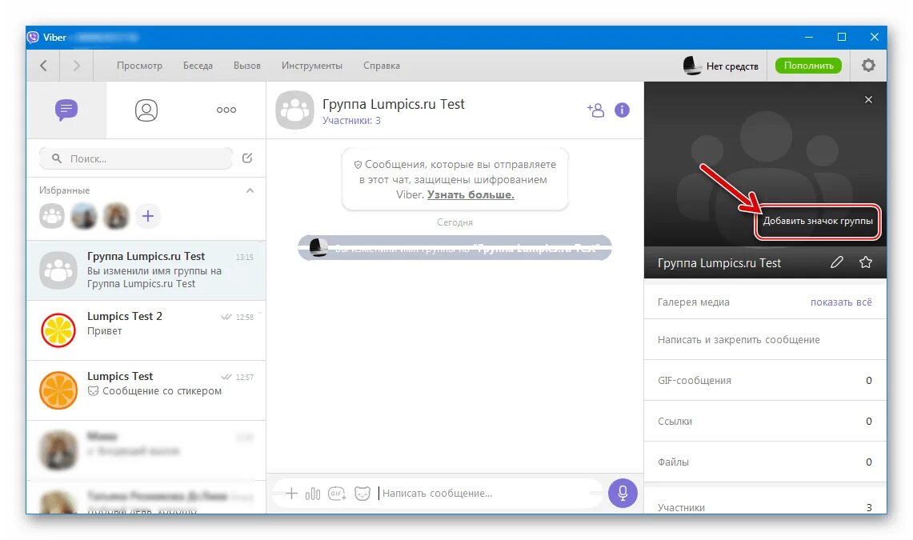Screen dimensions: 913x540
Task: Click the Viber logo in title bar
Action: click(33, 38)
